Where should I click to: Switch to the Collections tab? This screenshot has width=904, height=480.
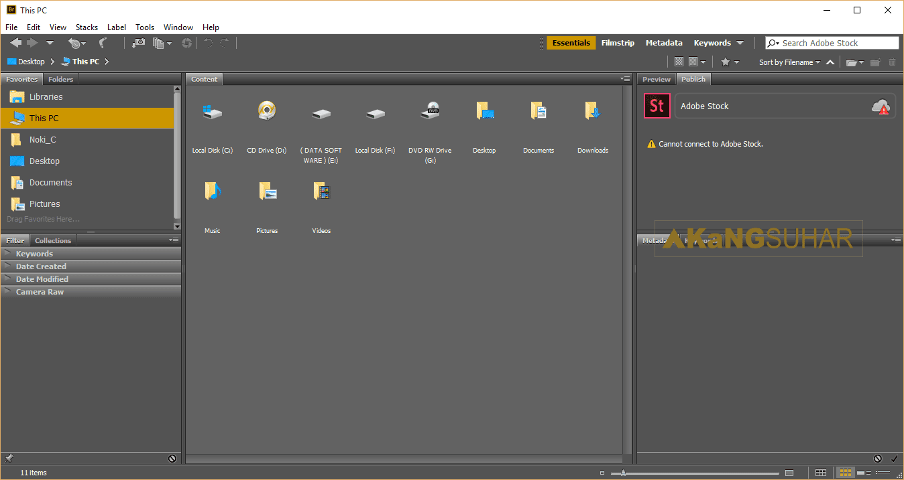[x=53, y=240]
